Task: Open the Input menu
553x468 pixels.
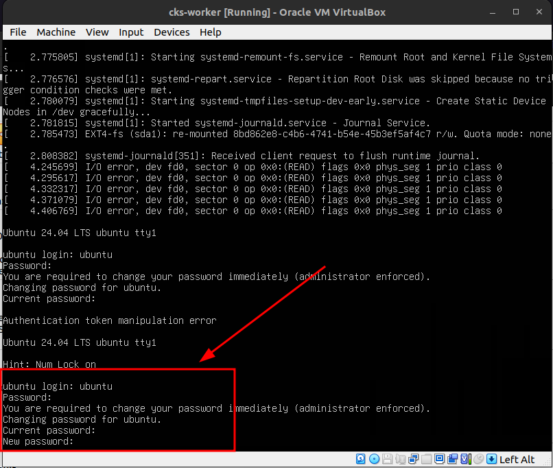Action: tap(131, 32)
